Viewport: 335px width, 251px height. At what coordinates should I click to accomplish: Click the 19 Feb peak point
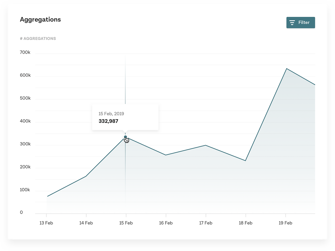click(287, 69)
